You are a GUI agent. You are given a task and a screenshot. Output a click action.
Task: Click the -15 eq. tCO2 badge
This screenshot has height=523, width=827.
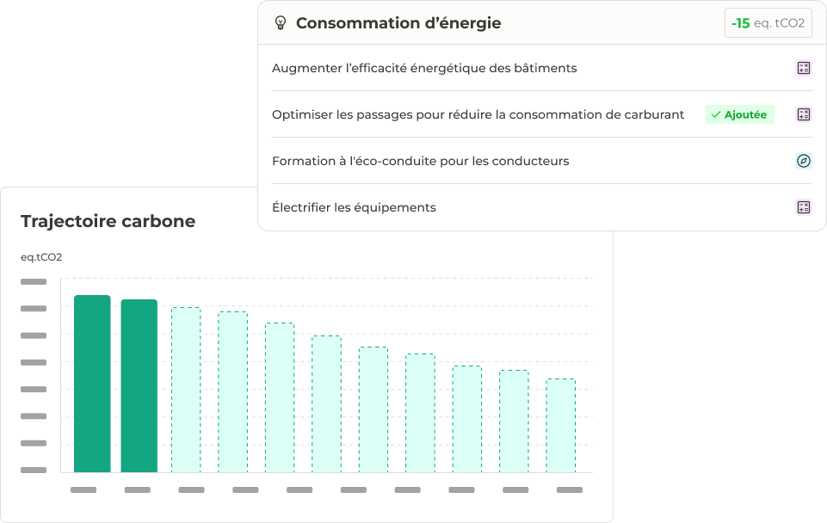pos(768,23)
